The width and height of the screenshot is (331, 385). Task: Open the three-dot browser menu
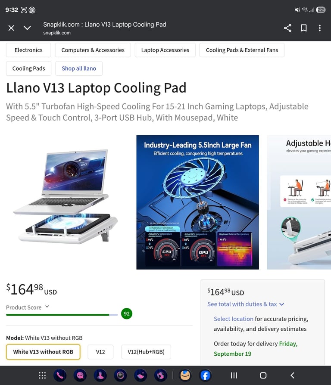click(320, 28)
